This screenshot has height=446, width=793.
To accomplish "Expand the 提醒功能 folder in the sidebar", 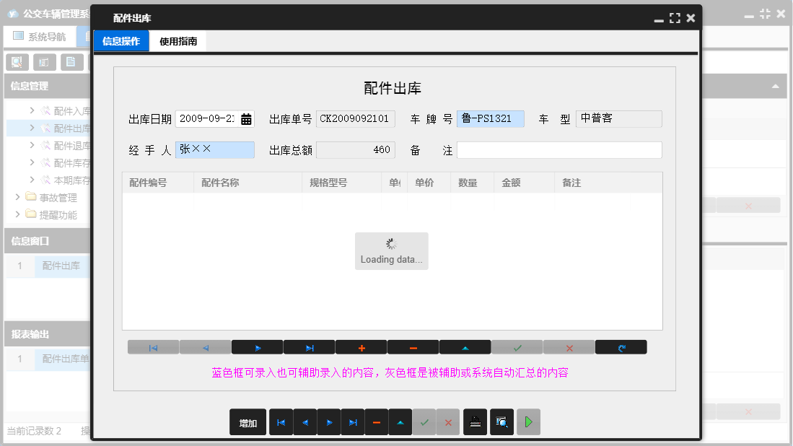I will (x=45, y=214).
